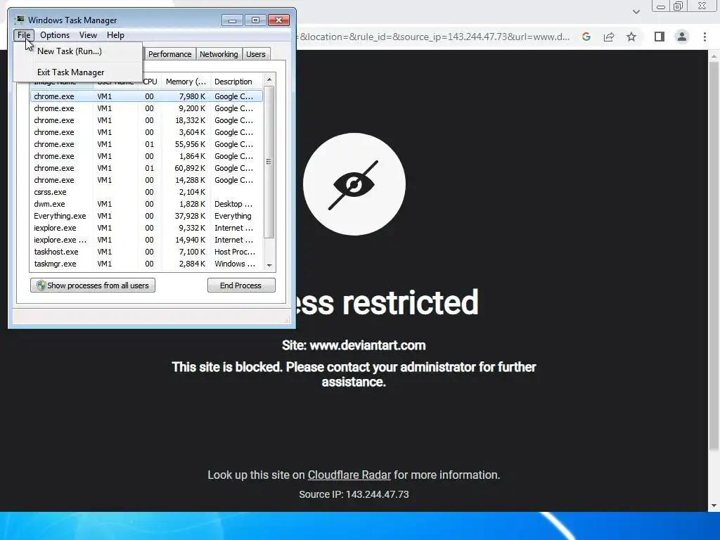
Task: Select the Everything.exe process row
Action: tap(146, 216)
